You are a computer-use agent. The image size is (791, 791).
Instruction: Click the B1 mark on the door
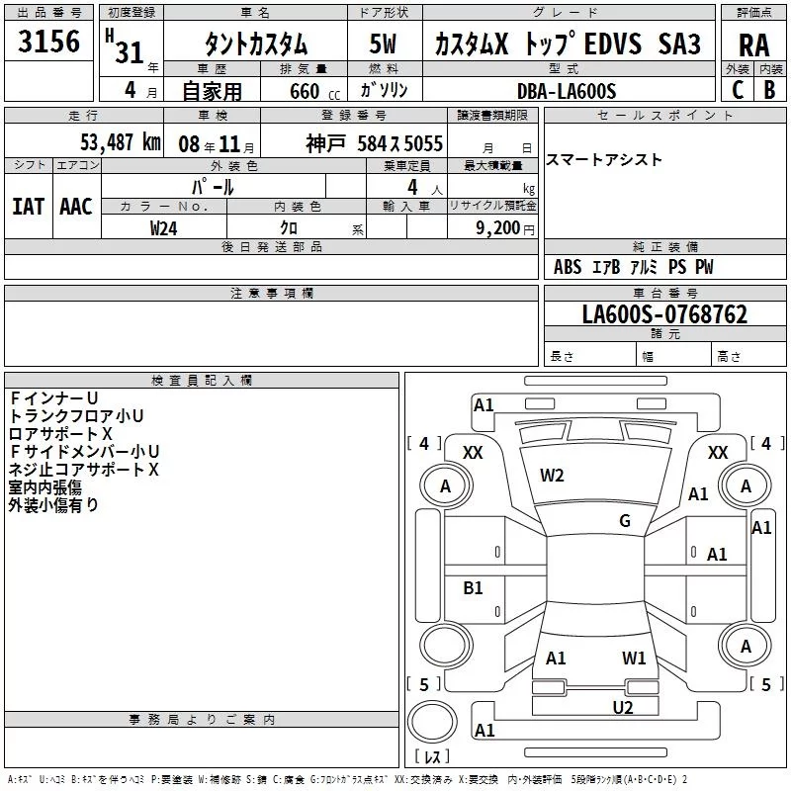(473, 588)
